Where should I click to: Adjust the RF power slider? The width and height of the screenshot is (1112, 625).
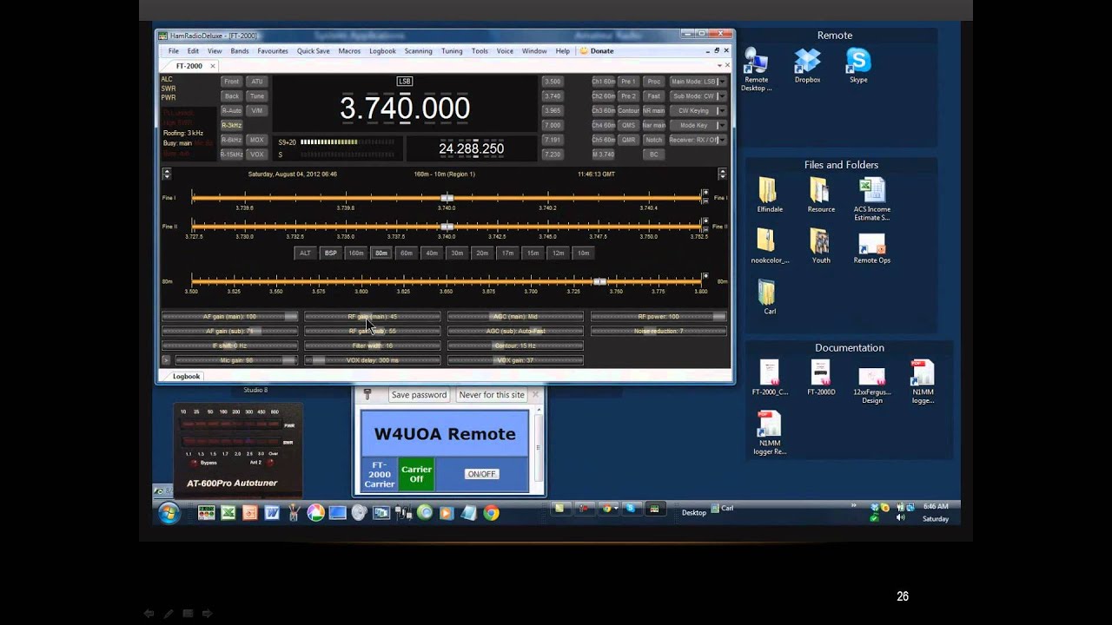click(x=659, y=317)
